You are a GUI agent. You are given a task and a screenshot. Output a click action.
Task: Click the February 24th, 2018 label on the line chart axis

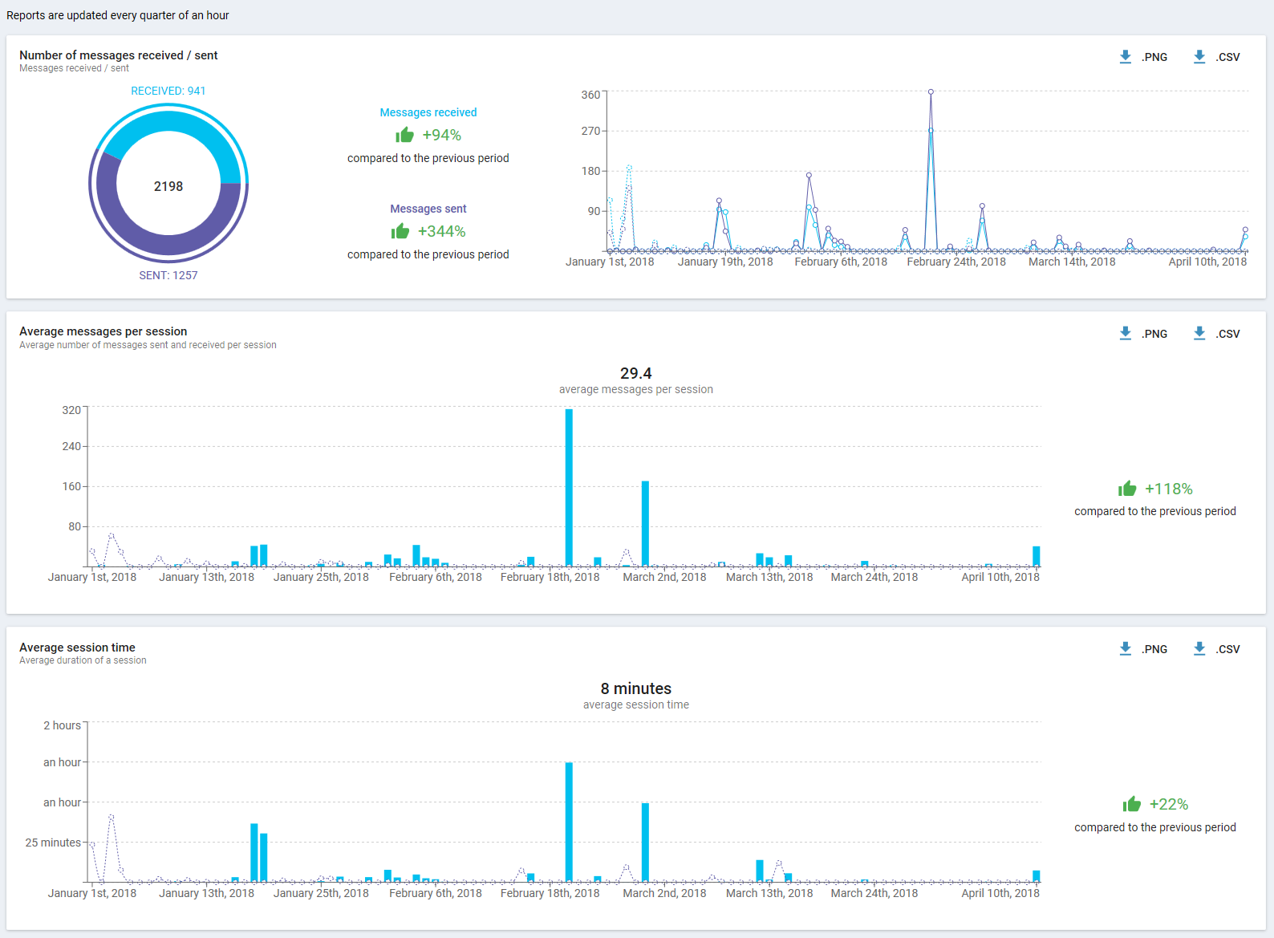(x=956, y=262)
